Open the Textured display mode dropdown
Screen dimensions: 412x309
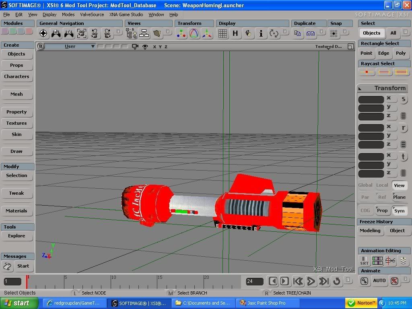(x=328, y=47)
